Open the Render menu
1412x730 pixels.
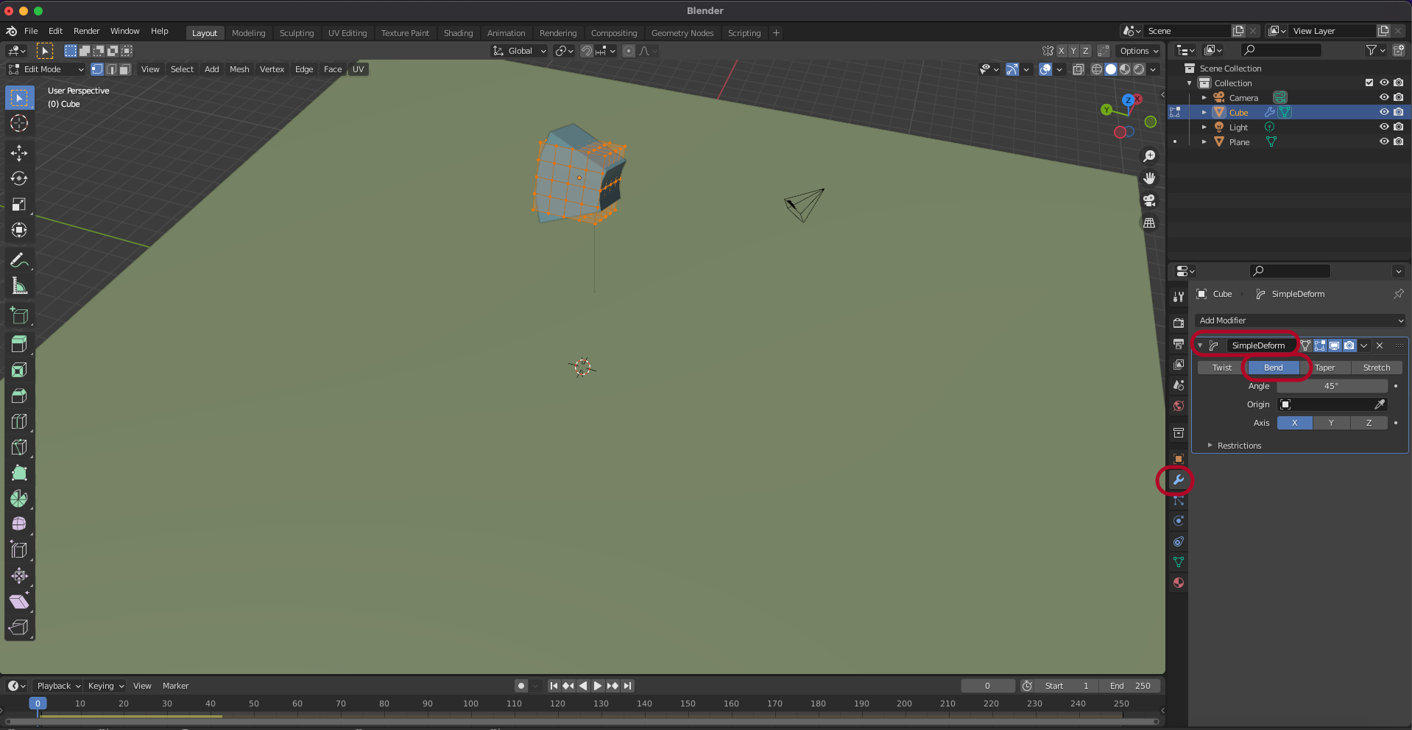click(86, 31)
